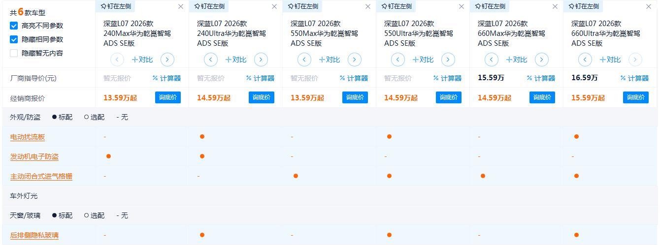Remove the 660Max model column
This screenshot has width=660, height=245.
555,6
